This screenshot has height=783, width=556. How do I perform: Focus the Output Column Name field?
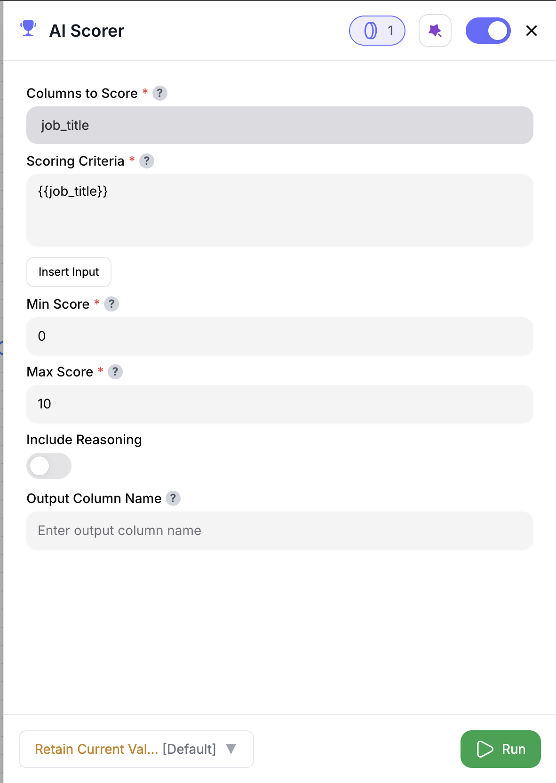pyautogui.click(x=279, y=530)
